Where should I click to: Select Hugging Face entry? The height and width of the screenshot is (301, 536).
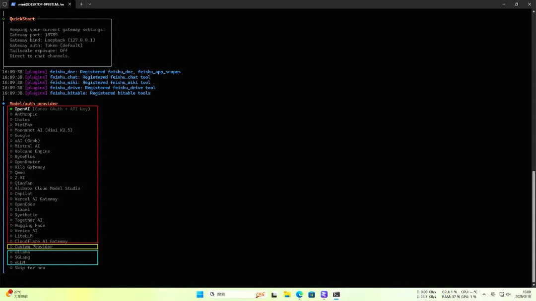pos(27,225)
